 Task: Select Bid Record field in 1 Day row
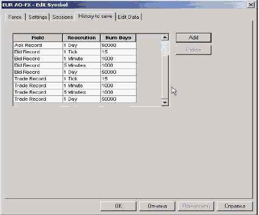point(38,72)
